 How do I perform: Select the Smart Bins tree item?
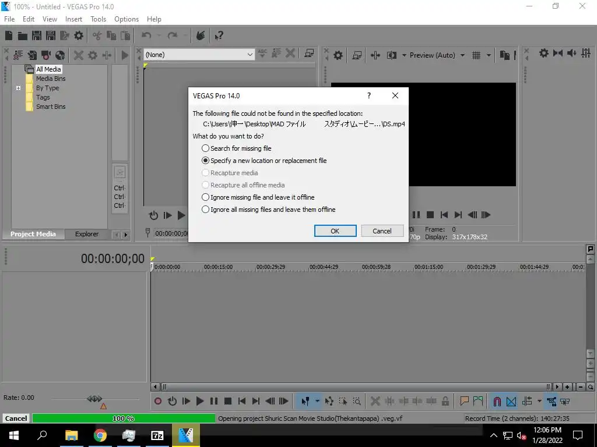pos(51,107)
